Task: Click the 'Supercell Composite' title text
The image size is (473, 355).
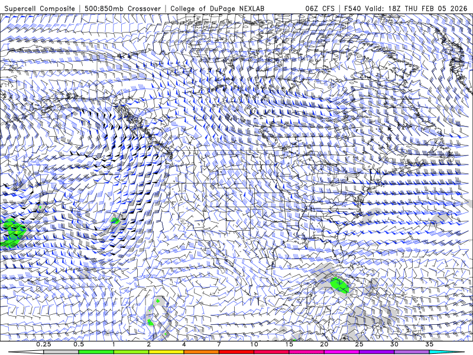Action: (40, 8)
